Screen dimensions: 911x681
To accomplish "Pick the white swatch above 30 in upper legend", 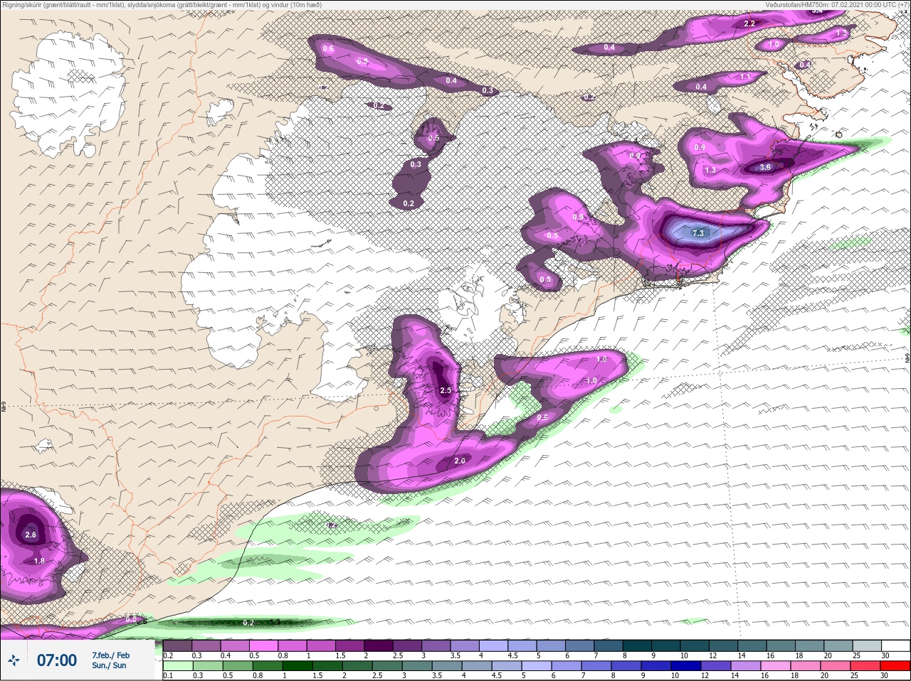I will pyautogui.click(x=895, y=645).
